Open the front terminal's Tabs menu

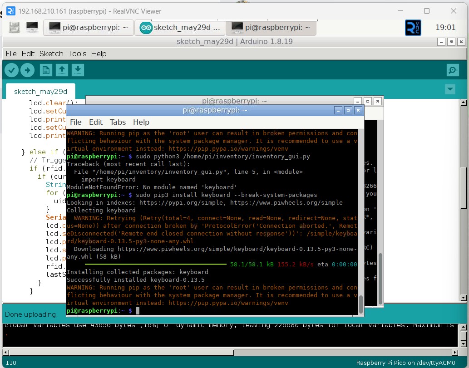tap(118, 122)
